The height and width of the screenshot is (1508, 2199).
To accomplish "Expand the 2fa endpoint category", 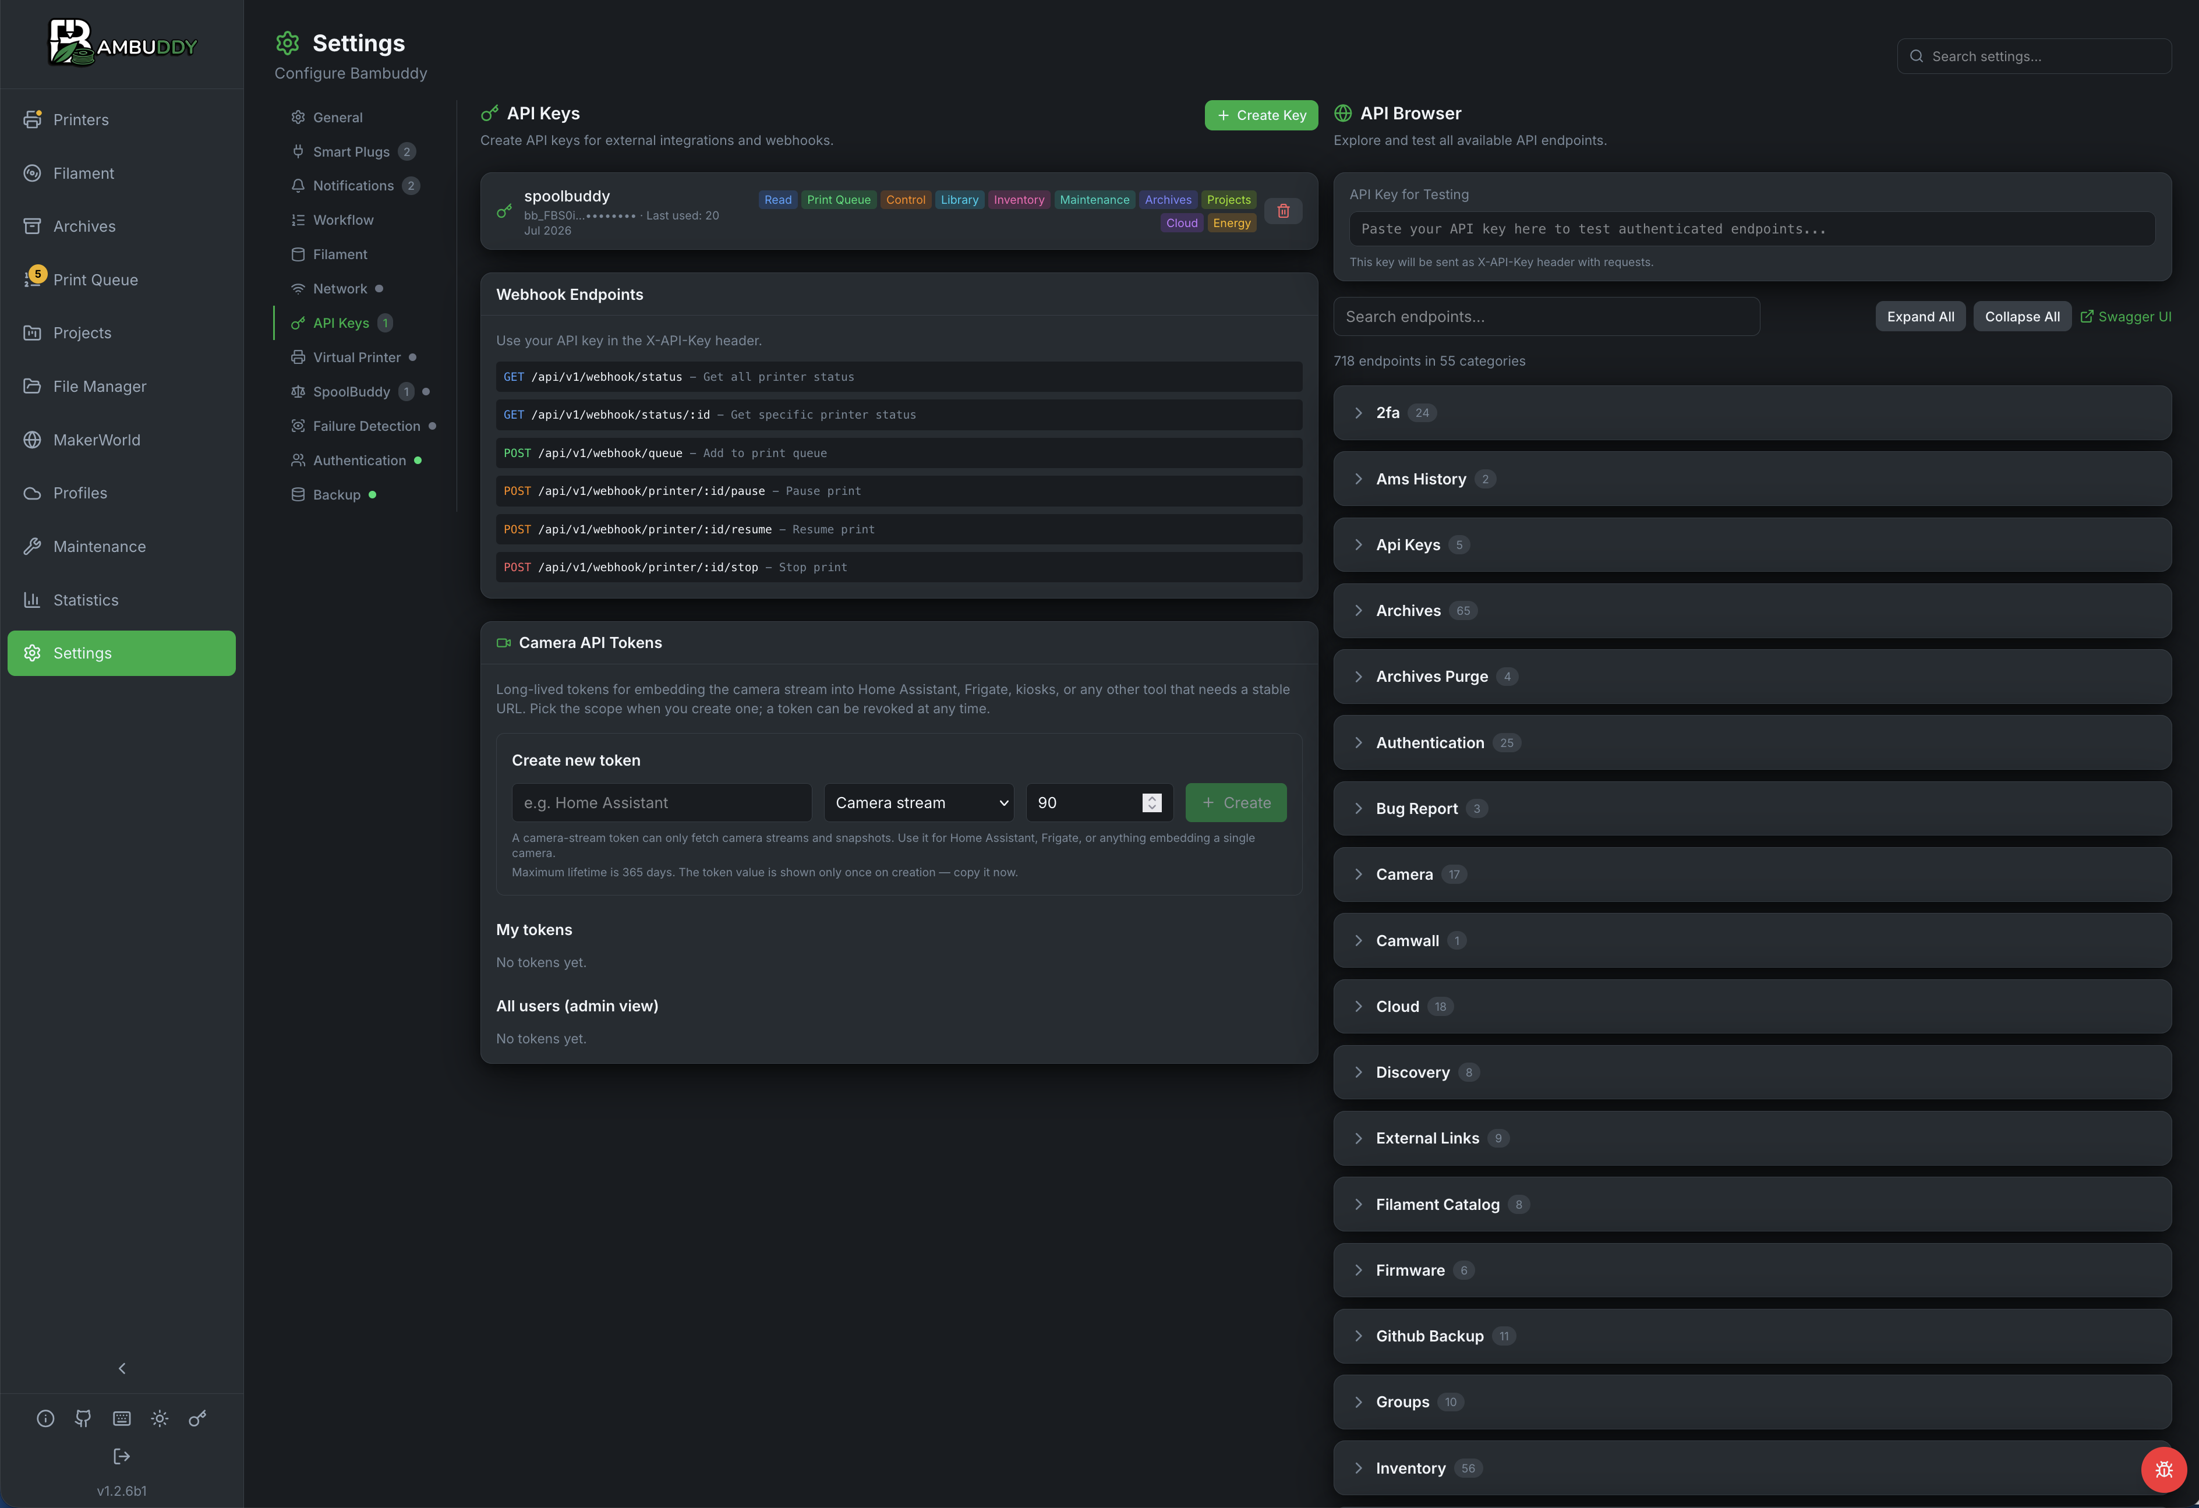I will pyautogui.click(x=1752, y=412).
